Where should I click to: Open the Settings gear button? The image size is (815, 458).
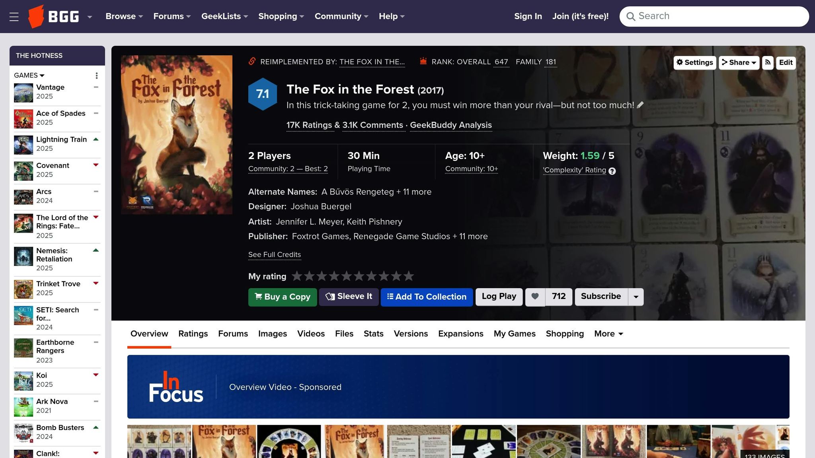click(x=695, y=62)
